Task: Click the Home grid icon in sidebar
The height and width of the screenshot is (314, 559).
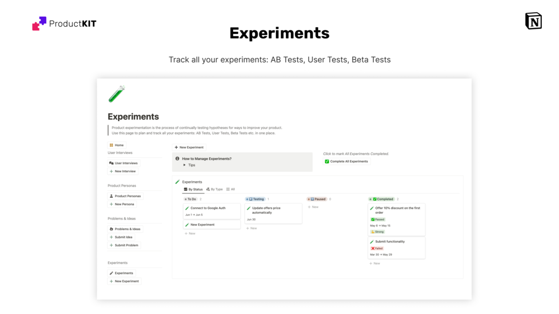Action: [111, 145]
